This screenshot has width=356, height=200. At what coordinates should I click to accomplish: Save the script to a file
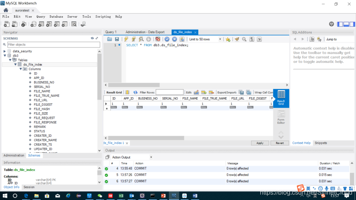[117, 39]
